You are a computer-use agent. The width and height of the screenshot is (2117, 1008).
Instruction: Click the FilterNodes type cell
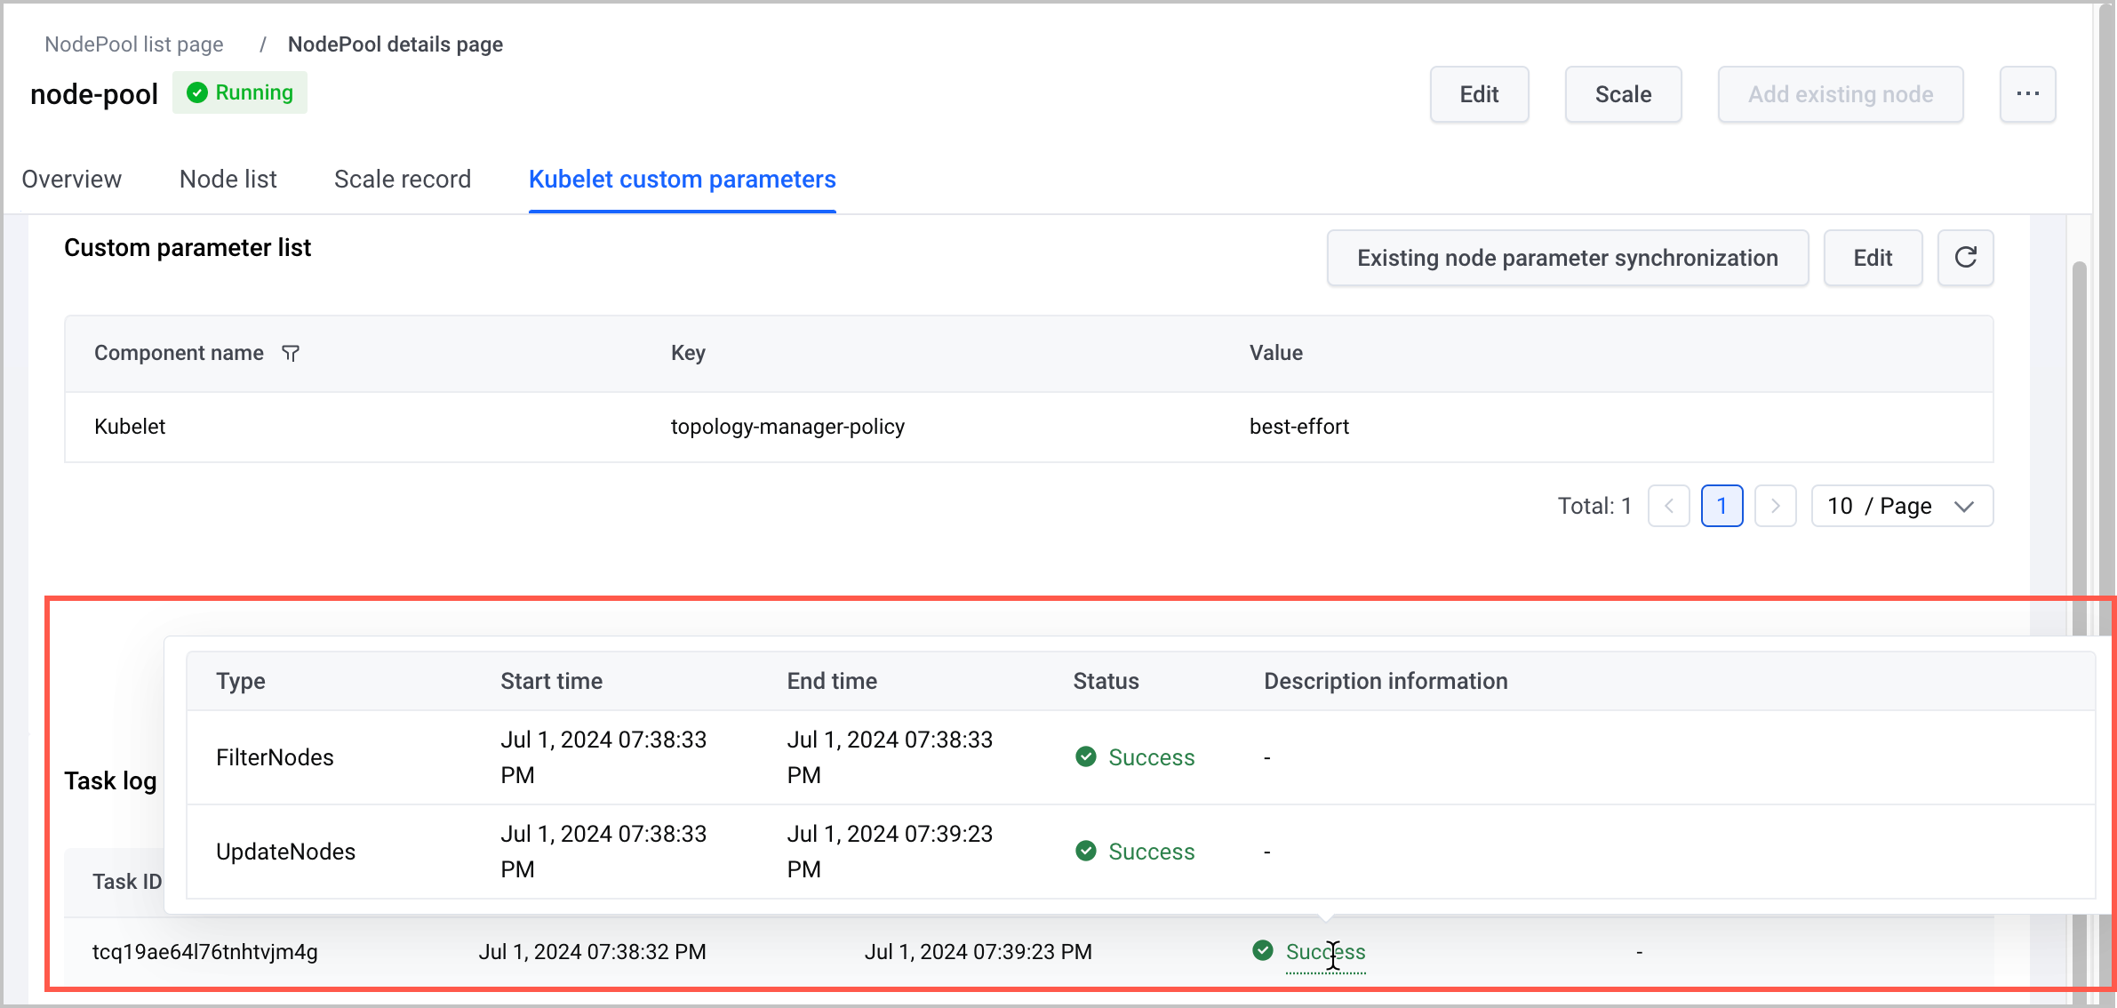pyautogui.click(x=275, y=757)
